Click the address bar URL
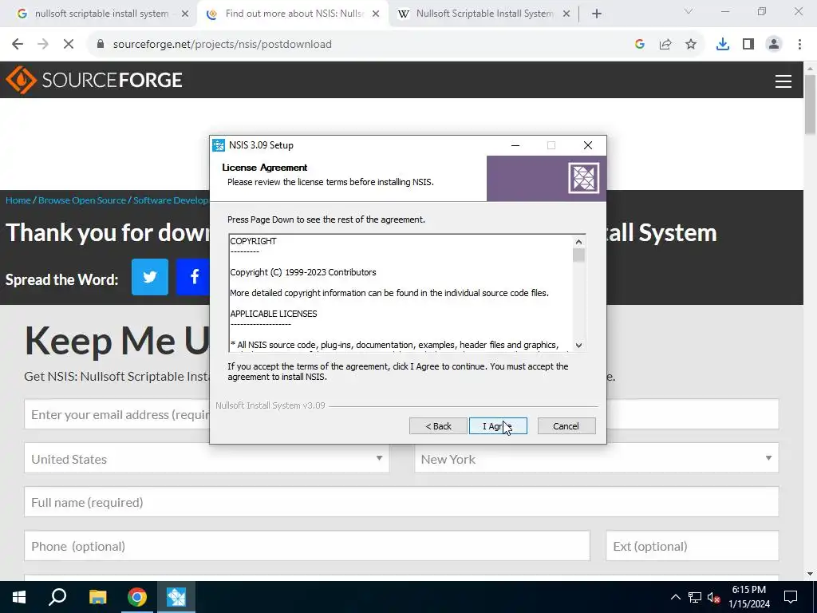Viewport: 817px width, 613px height. tap(223, 45)
